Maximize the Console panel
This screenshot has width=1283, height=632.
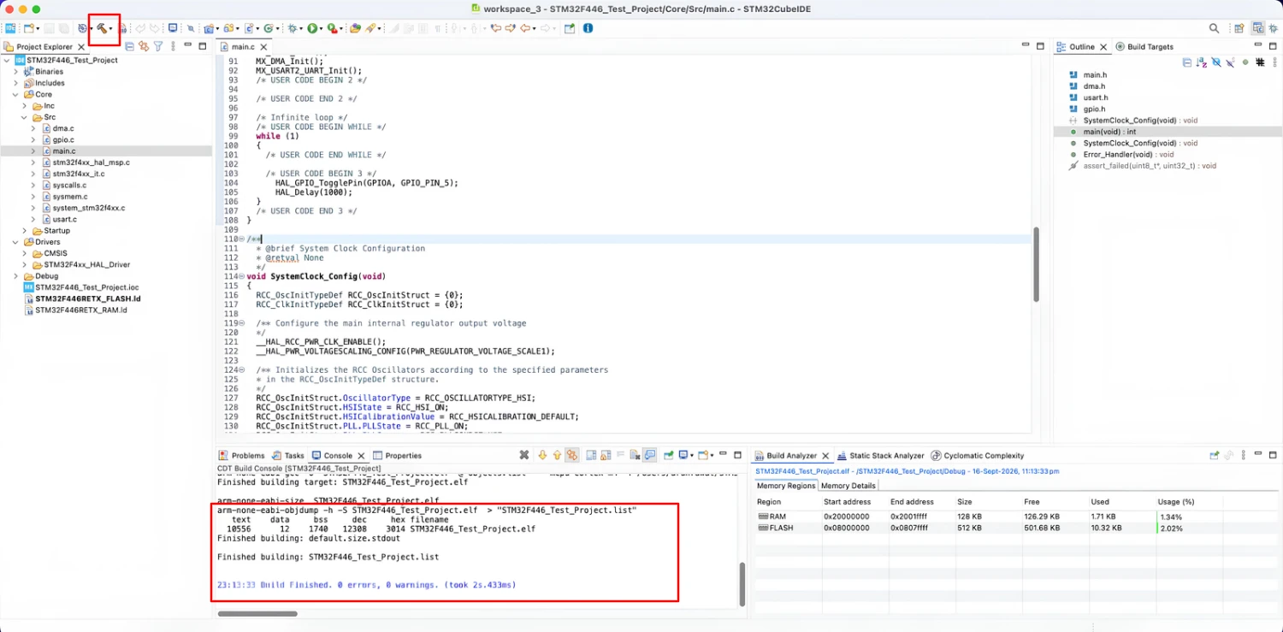coord(738,455)
